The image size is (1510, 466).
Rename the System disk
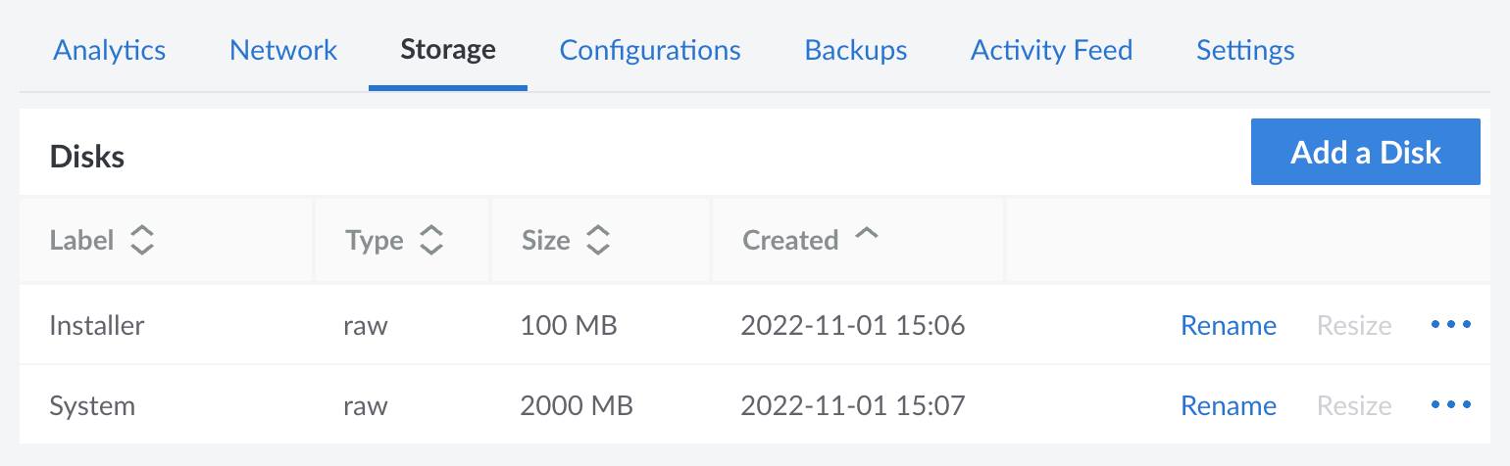pyautogui.click(x=1229, y=406)
